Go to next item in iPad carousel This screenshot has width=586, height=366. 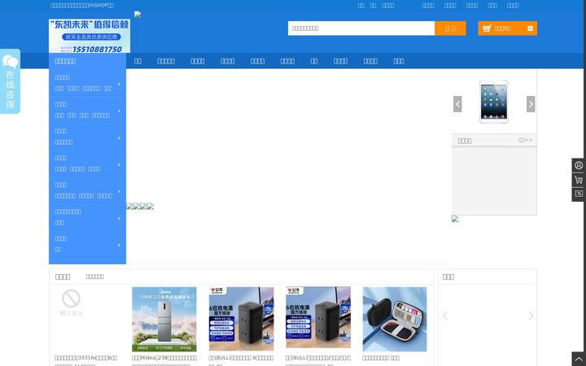pyautogui.click(x=531, y=104)
